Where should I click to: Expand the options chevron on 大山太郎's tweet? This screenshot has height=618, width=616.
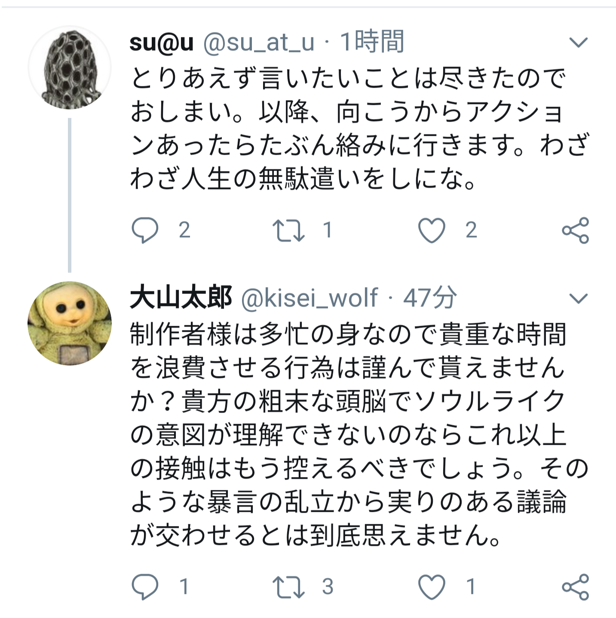(578, 298)
